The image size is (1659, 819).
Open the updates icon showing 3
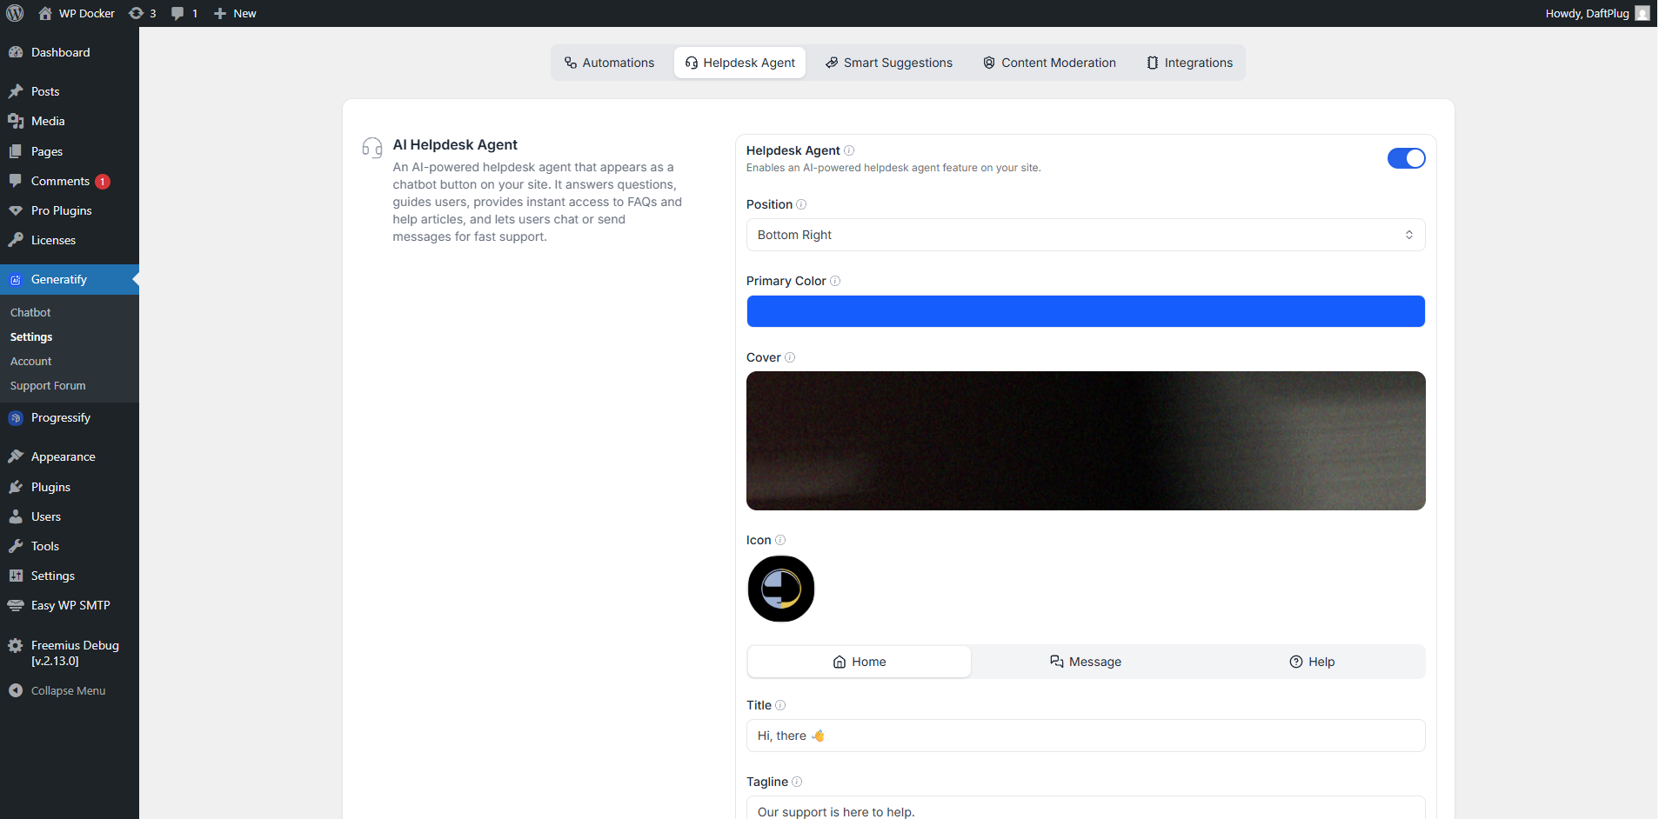tap(137, 13)
